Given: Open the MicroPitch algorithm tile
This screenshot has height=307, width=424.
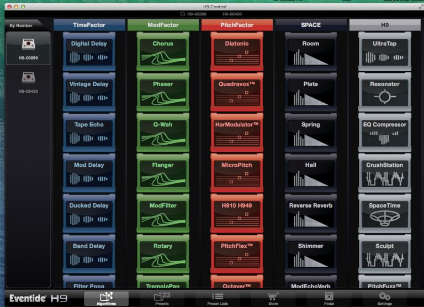Looking at the screenshot, I should [237, 173].
